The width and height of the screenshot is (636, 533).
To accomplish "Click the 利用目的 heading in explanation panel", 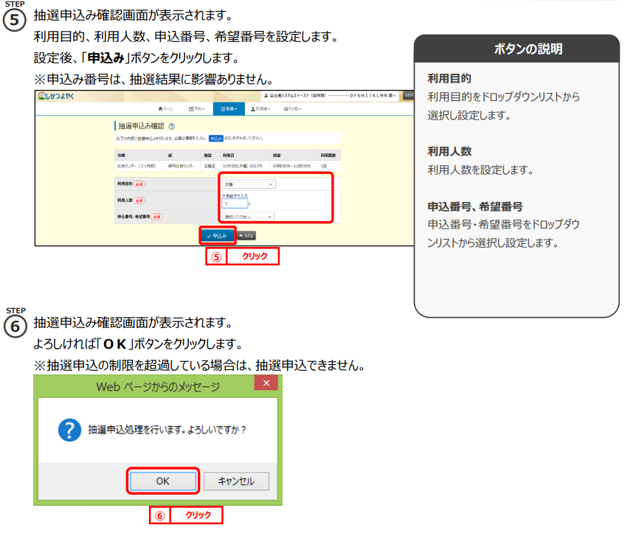I will (449, 79).
